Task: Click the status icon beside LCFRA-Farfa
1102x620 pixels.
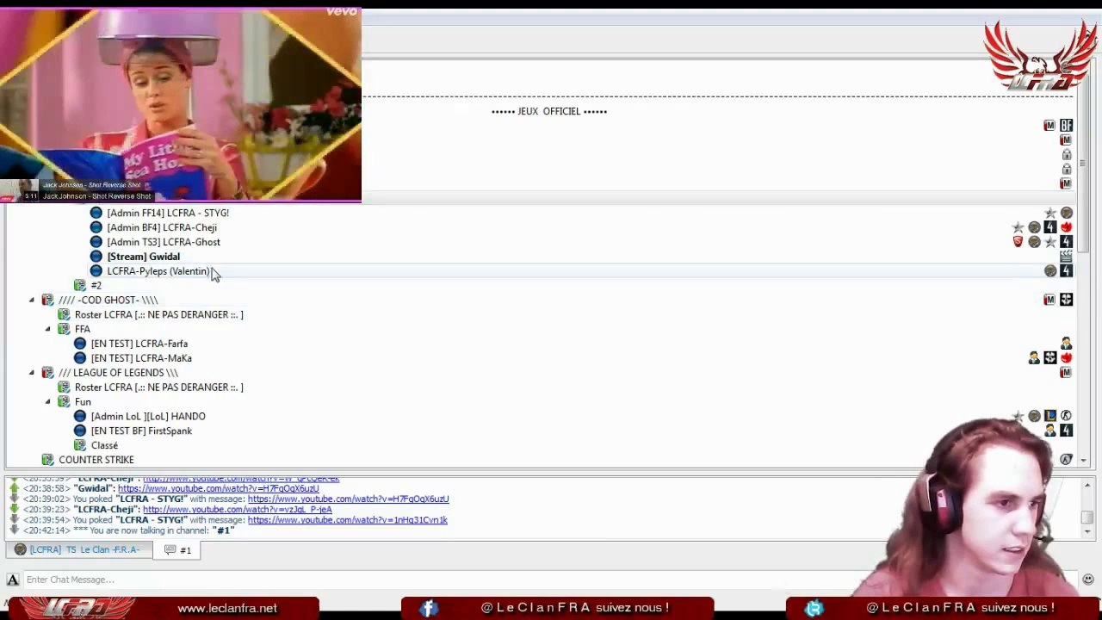Action: pyautogui.click(x=80, y=344)
